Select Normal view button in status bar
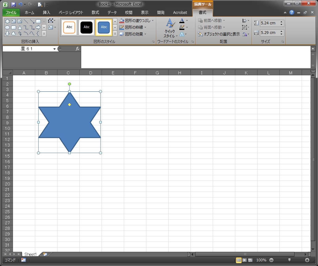 (x=238, y=260)
